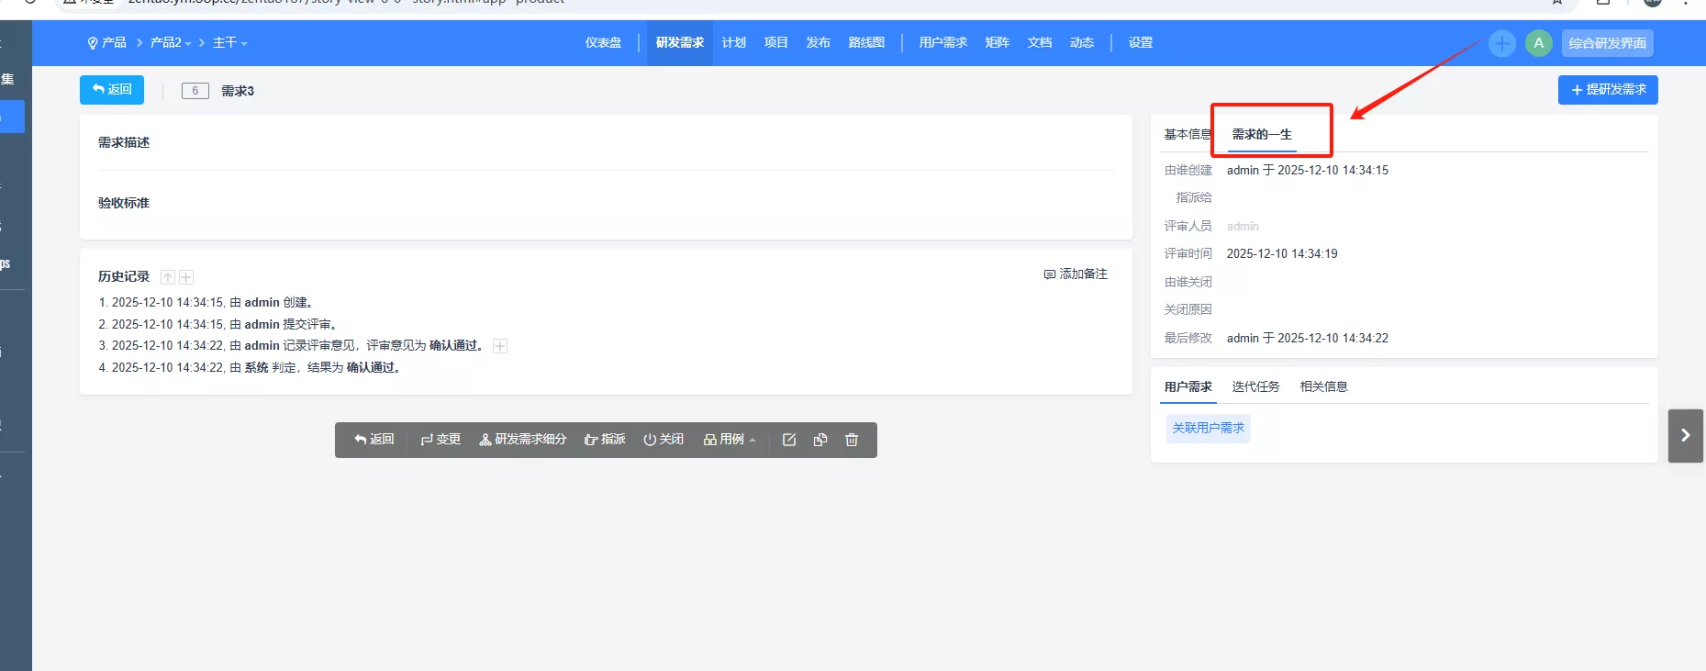Click the 提研发需求 button

pyautogui.click(x=1608, y=90)
